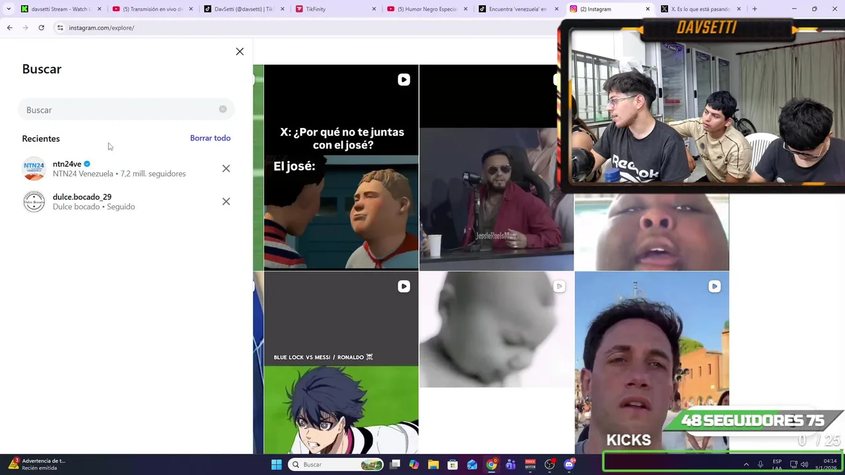
Task: Click reel icon on man selfie post
Action: (x=714, y=286)
